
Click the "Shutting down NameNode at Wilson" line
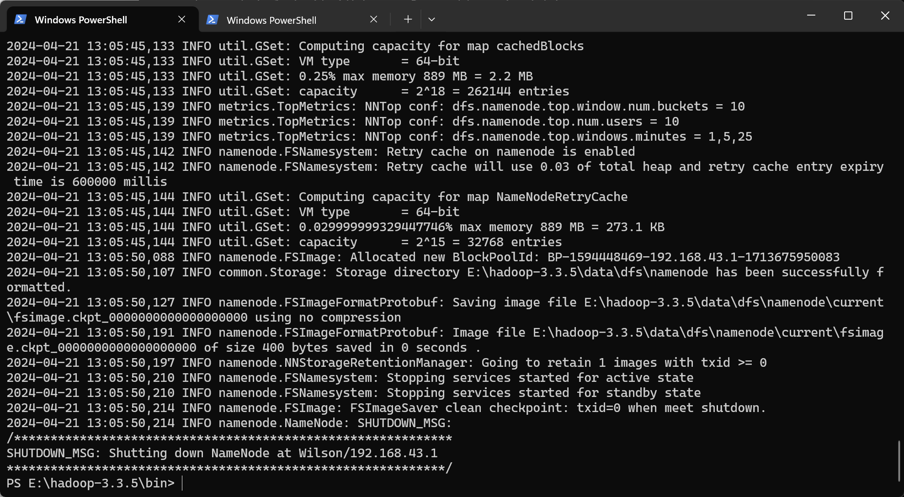222,453
